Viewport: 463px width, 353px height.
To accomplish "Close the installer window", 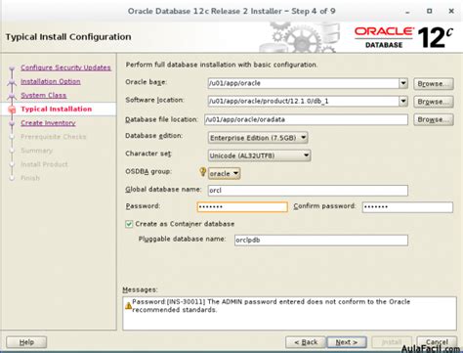I will tap(451, 11).
